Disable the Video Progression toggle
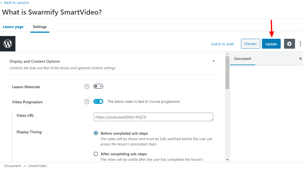Screen dimensions: 303x169 click(98, 101)
